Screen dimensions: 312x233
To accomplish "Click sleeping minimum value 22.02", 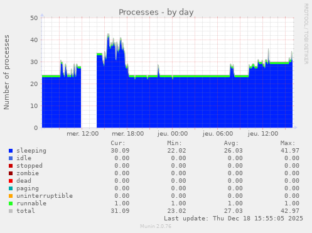I will [x=176, y=151].
